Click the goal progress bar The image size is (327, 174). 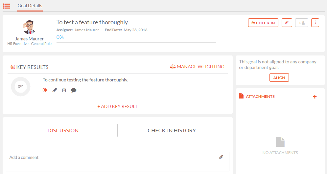pyautogui.click(x=136, y=42)
